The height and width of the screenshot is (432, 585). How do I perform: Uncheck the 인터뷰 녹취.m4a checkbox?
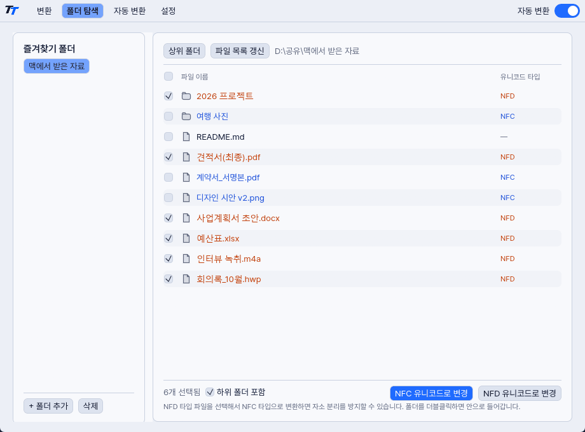(169, 259)
